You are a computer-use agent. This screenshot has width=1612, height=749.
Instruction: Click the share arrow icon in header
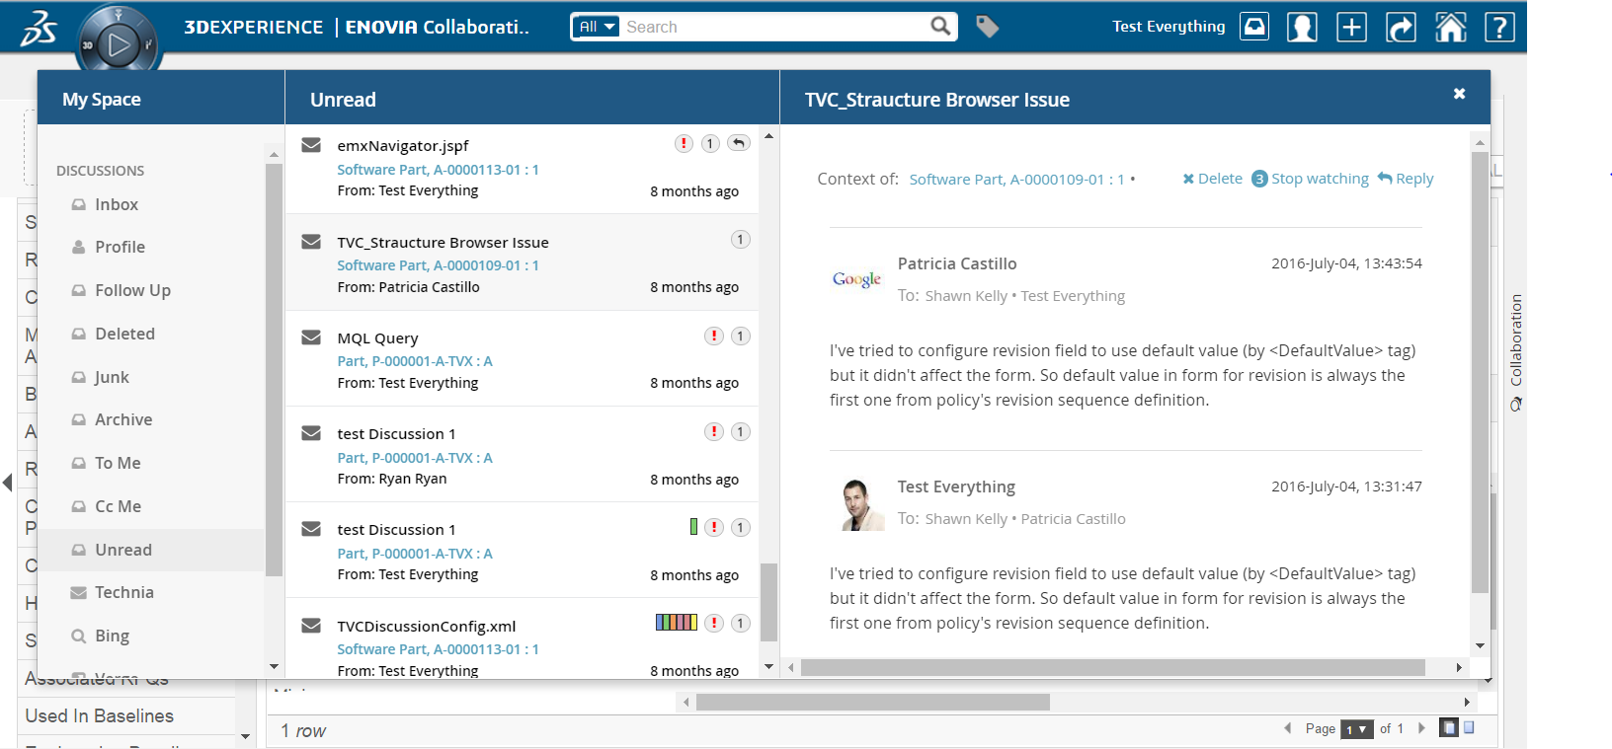pyautogui.click(x=1401, y=27)
